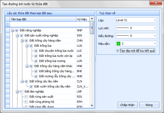Check the Đất rừng sản xuất checkbox
This screenshot has height=113, width=164.
click(x=26, y=97)
